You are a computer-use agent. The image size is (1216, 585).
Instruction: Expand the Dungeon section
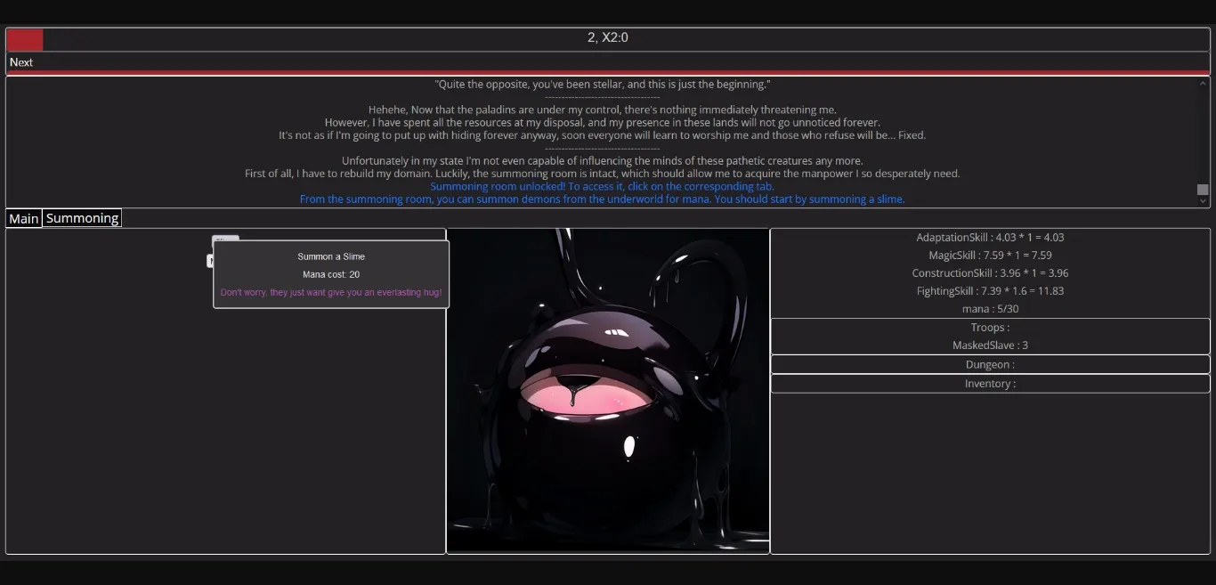(x=990, y=364)
